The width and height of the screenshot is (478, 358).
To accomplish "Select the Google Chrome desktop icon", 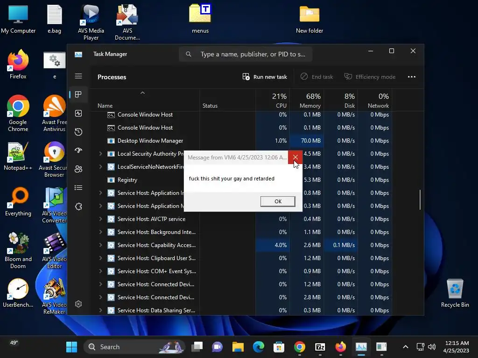I will 18,113.
